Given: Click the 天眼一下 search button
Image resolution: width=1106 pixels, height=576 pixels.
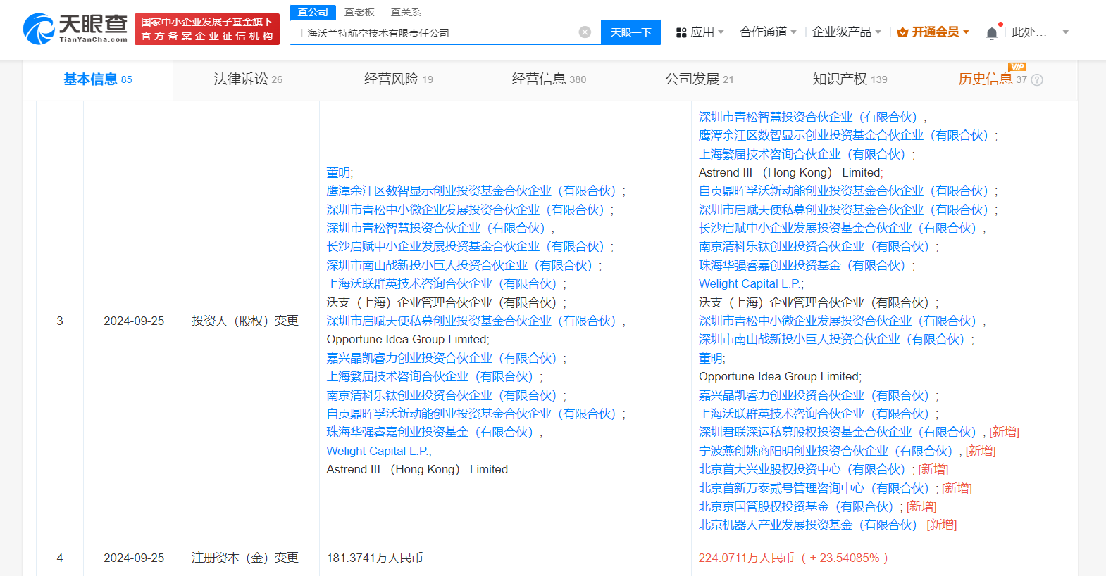Looking at the screenshot, I should [631, 32].
